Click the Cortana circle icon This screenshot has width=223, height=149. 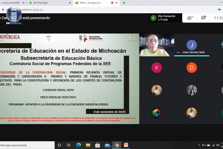pyautogui.click(x=59, y=145)
